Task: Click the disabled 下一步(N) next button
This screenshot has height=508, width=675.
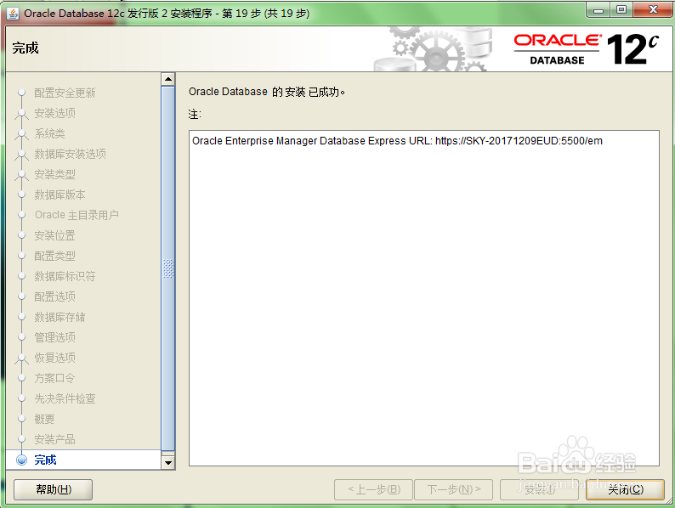Action: tap(454, 489)
